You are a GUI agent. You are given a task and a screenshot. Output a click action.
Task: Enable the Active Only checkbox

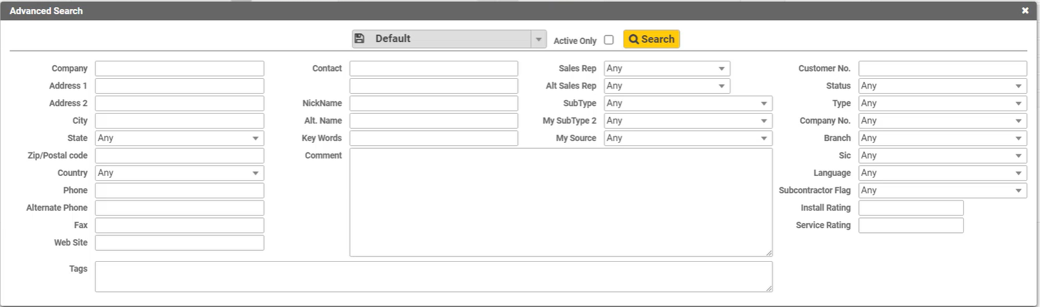[x=608, y=40]
